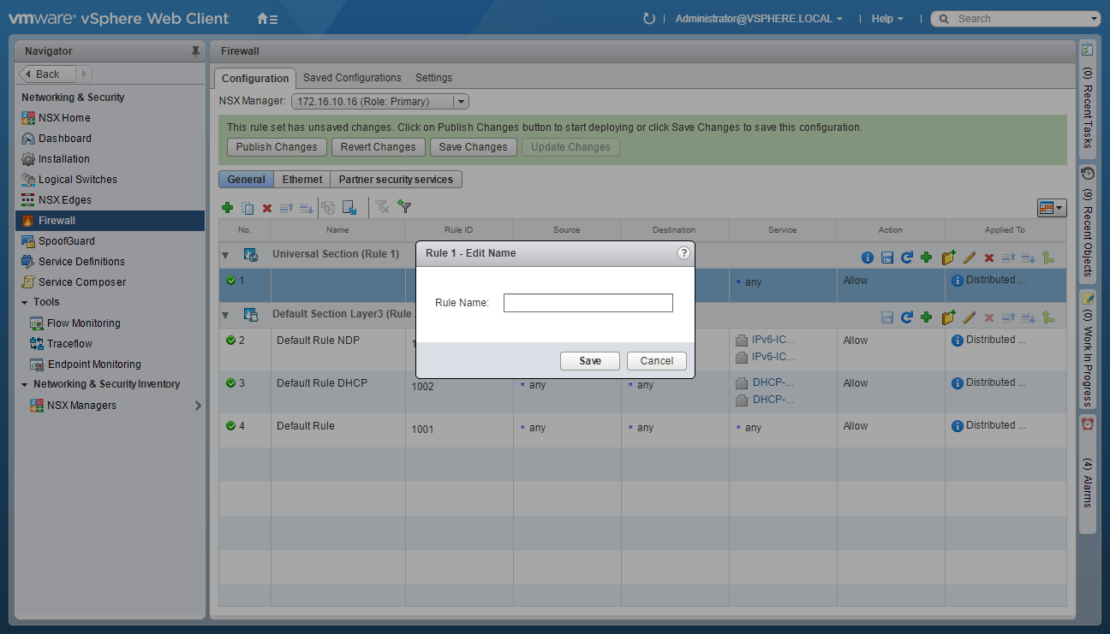This screenshot has width=1110, height=634.
Task: Toggle enabled check for Default Rule DHCP
Action: [x=230, y=383]
